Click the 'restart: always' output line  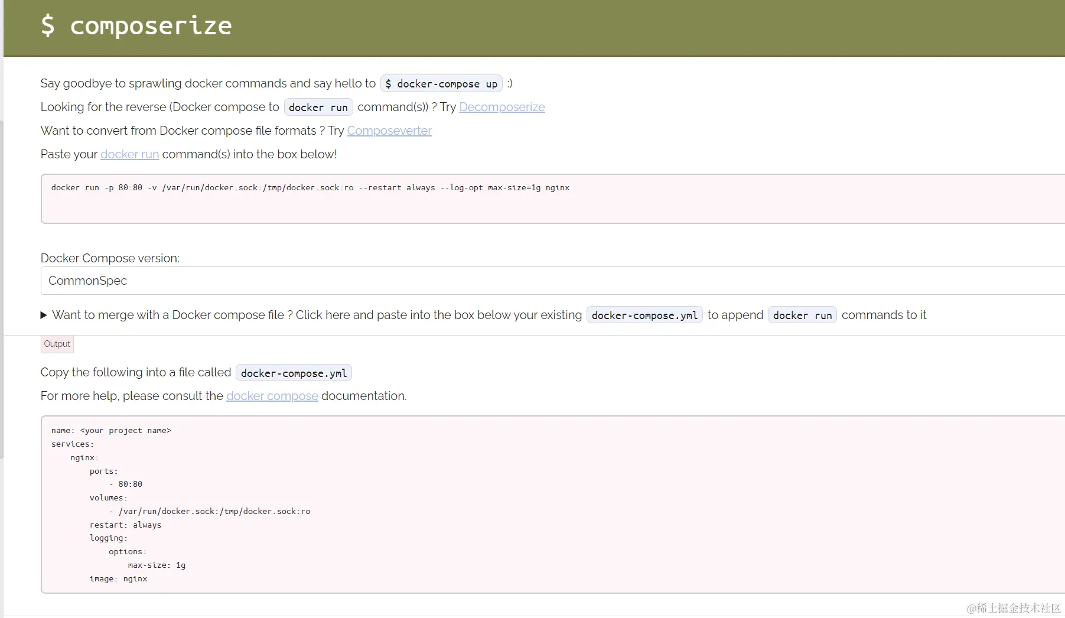(x=125, y=525)
